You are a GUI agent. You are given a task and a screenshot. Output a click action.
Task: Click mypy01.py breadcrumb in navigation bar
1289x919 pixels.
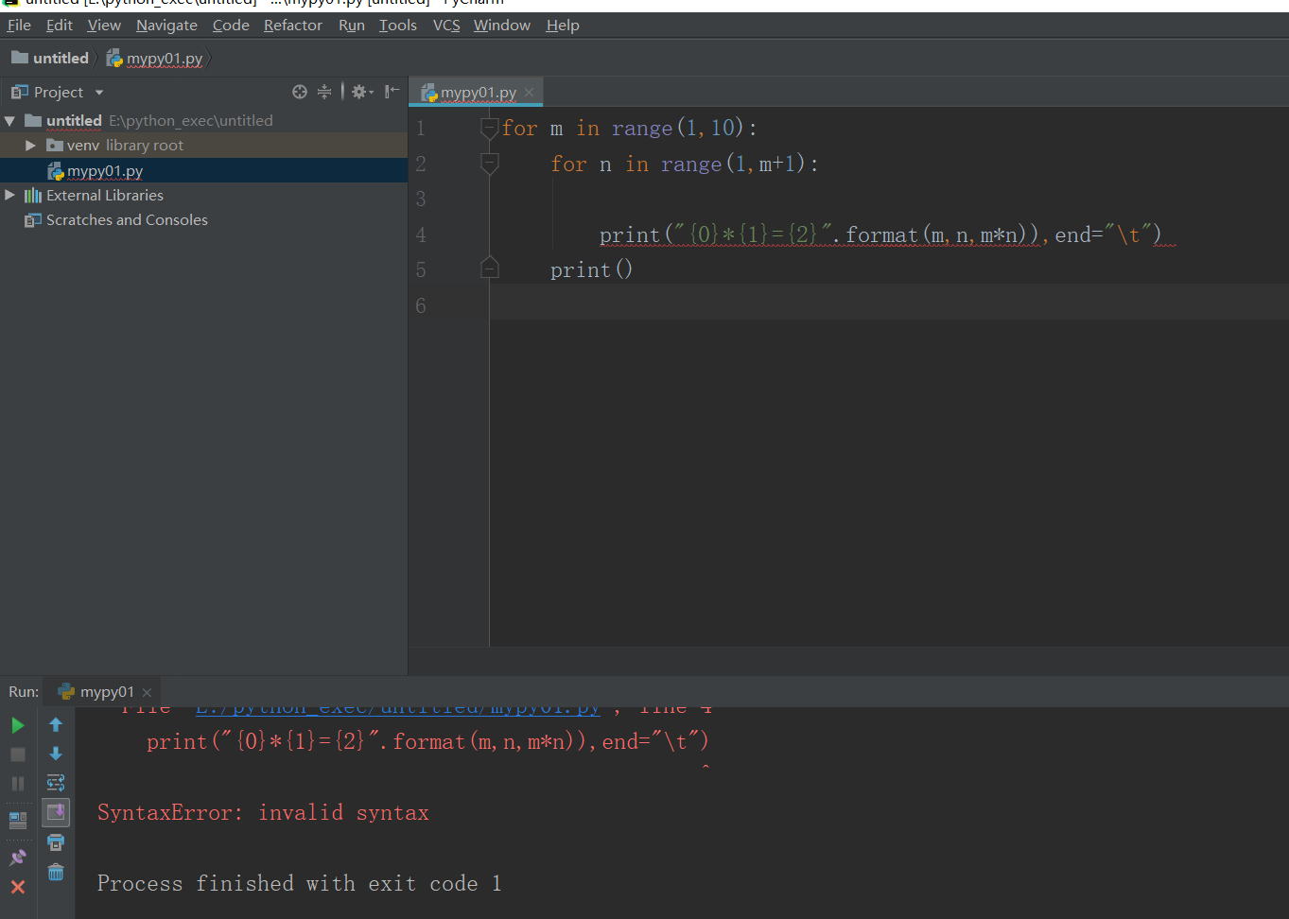pyautogui.click(x=155, y=58)
